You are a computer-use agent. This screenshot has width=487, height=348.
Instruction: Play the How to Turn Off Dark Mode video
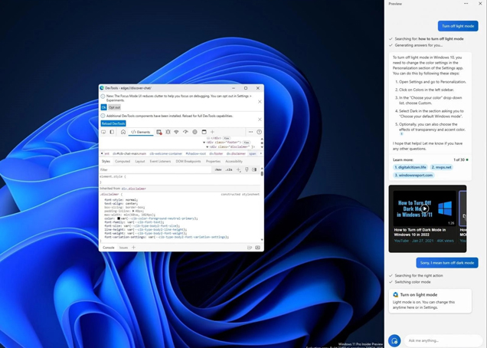point(424,208)
